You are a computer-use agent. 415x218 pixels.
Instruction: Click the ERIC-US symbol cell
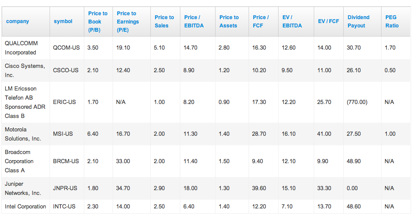[x=64, y=102]
